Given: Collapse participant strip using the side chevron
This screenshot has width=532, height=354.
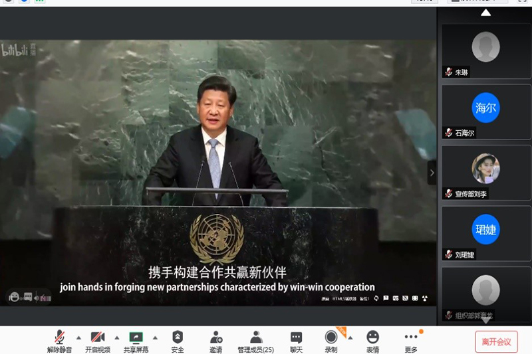Looking at the screenshot, I should pos(432,173).
